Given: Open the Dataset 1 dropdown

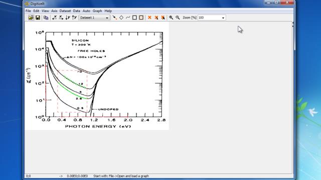Looking at the screenshot, I should coord(94,17).
